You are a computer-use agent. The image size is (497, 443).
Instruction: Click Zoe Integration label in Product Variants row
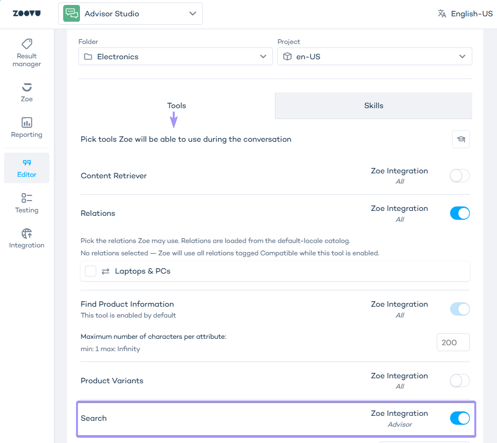pos(399,376)
